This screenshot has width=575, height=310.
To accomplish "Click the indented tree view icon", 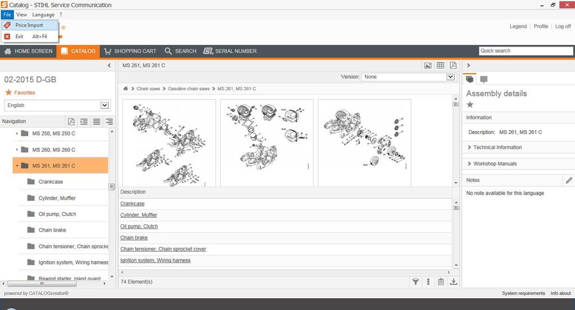I will point(84,122).
